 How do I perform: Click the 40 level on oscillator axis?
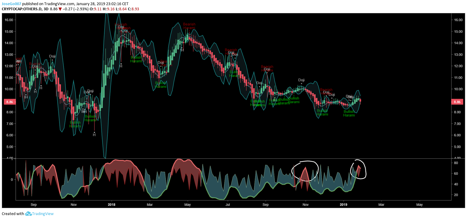click(x=456, y=184)
